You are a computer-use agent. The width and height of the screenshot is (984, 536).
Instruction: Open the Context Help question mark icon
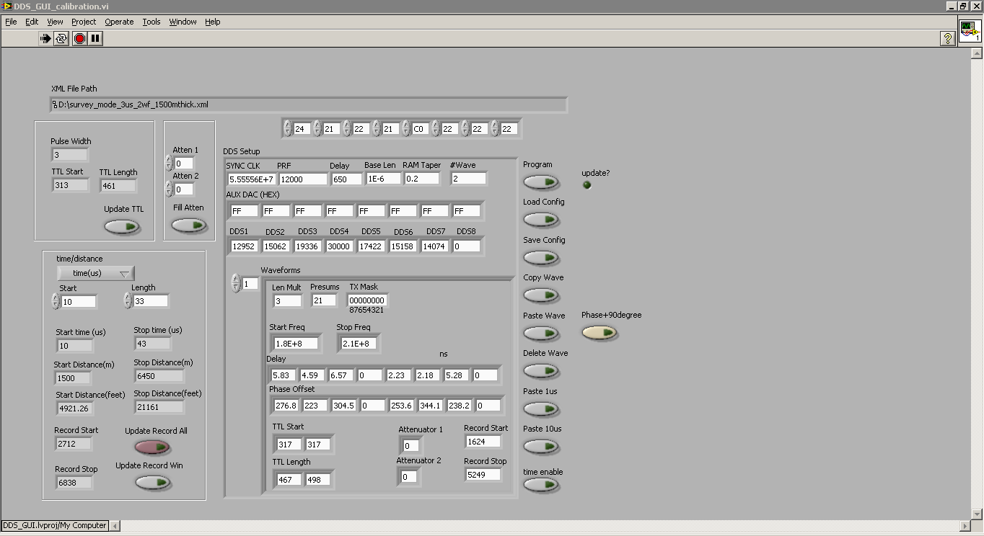(948, 39)
